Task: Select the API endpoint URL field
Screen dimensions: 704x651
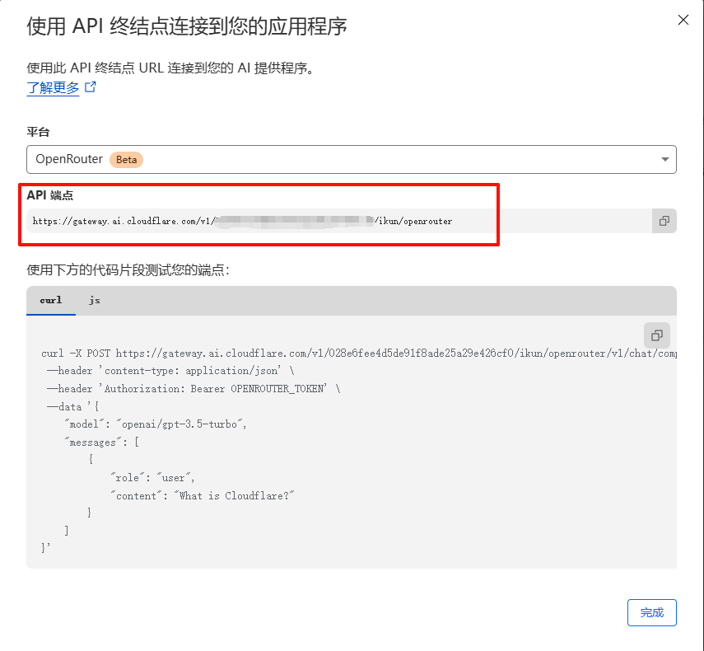Action: [x=339, y=221]
